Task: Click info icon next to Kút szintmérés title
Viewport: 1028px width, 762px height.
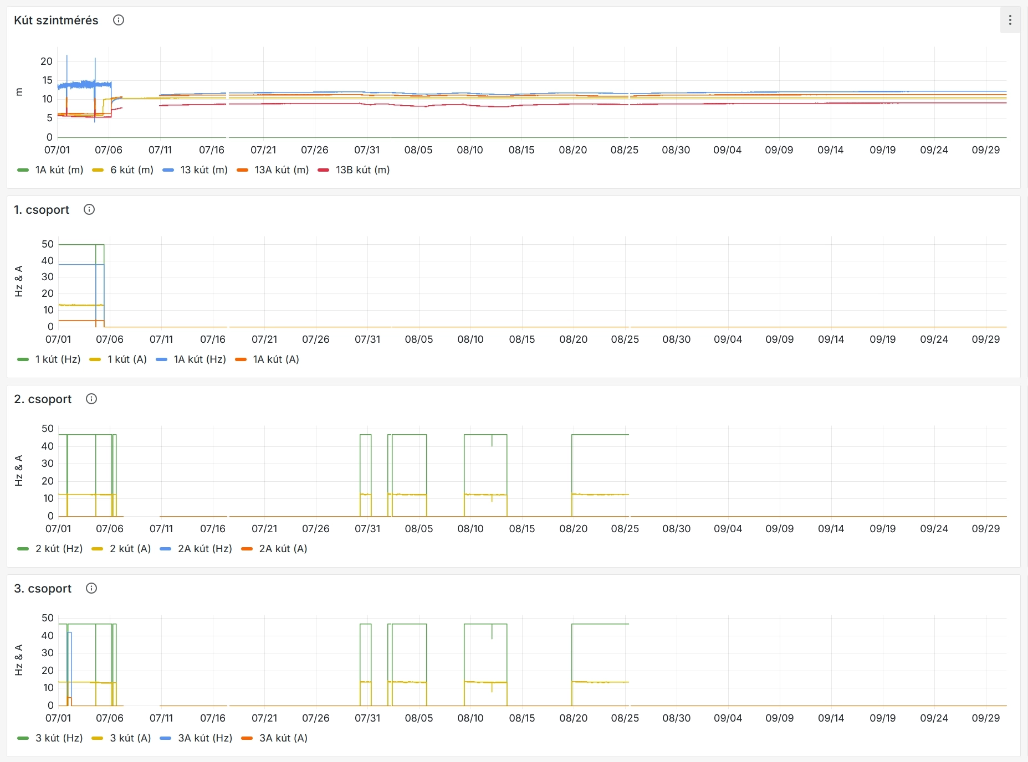Action: [119, 20]
